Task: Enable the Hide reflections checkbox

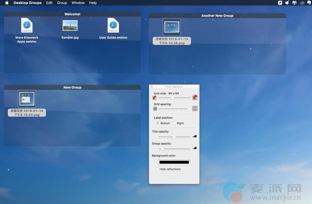Action: pos(157,169)
